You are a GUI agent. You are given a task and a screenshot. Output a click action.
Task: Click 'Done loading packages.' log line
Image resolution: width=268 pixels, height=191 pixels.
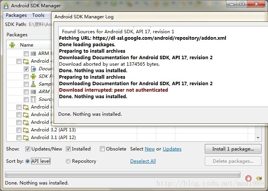(87, 45)
